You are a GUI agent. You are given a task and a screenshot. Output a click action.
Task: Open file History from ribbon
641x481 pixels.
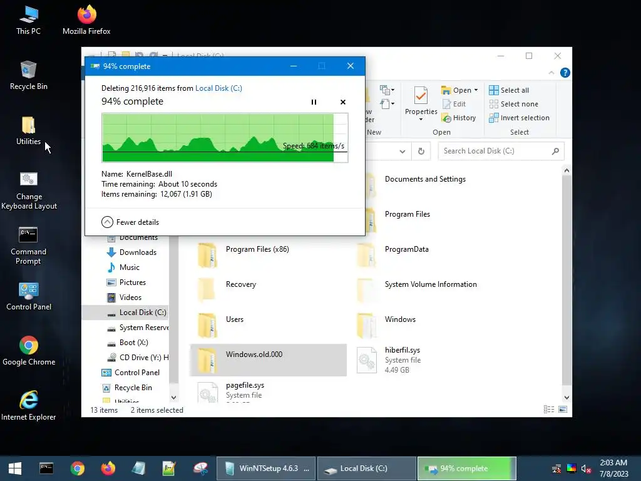click(x=459, y=118)
